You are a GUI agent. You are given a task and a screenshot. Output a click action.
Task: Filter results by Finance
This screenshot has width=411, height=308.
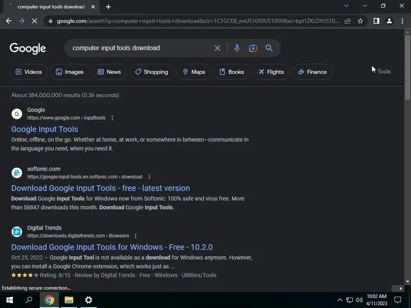point(312,72)
